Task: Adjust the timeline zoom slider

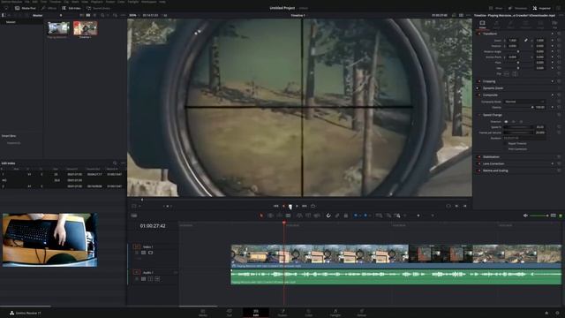Action: (x=418, y=216)
